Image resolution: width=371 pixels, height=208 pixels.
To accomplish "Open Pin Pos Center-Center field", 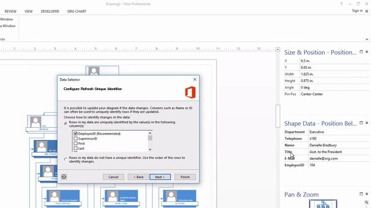I will coord(334,94).
